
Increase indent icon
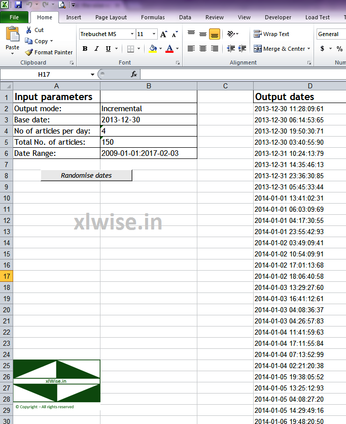tap(242, 48)
